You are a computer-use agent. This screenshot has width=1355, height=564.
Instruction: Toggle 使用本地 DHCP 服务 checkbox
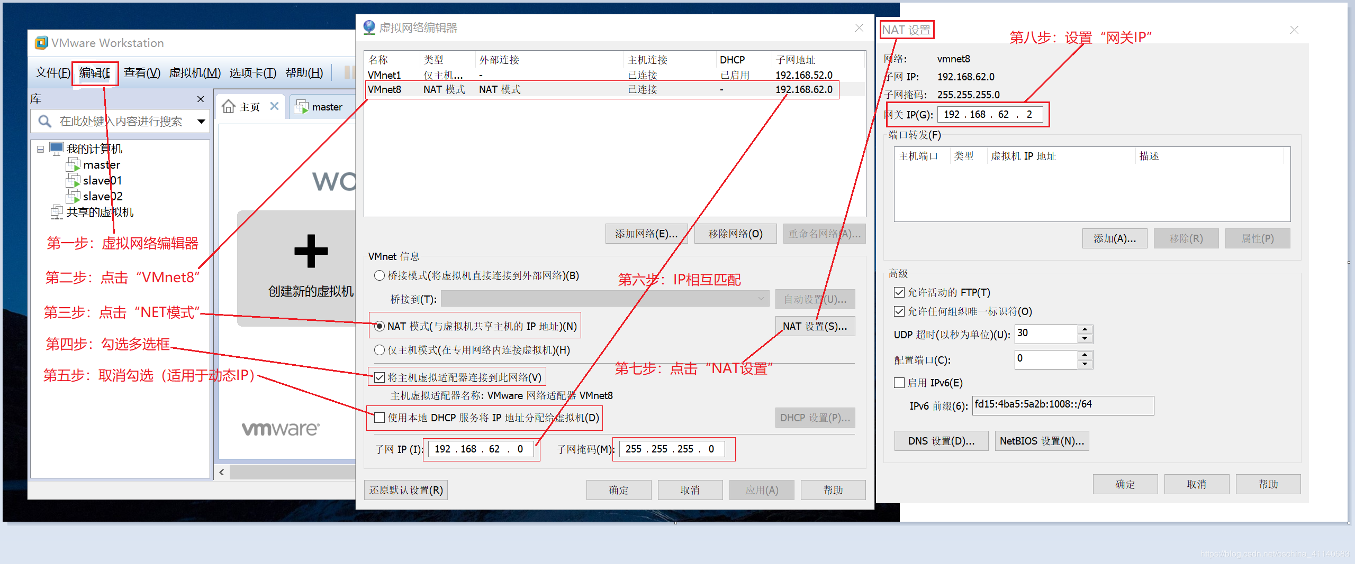tap(379, 418)
